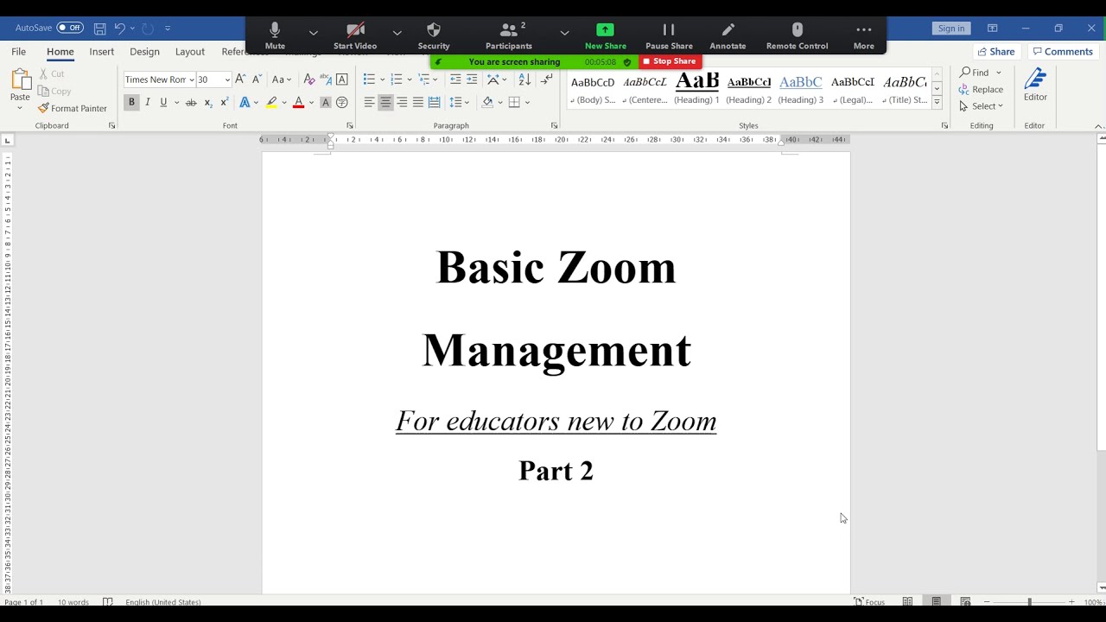The height and width of the screenshot is (622, 1106).
Task: Undo the last action
Action: pos(120,29)
